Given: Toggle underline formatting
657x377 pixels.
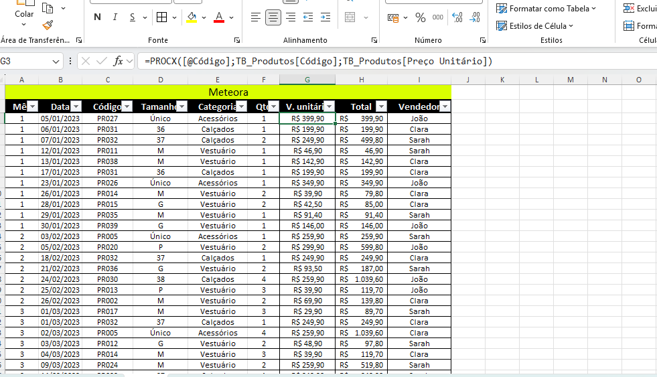Looking at the screenshot, I should point(133,17).
